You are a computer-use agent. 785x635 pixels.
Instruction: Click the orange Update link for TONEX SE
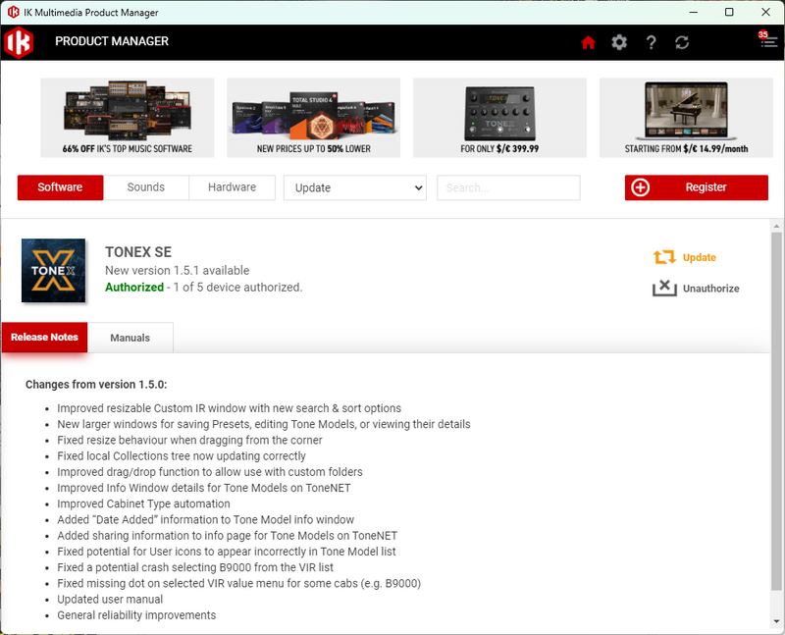pyautogui.click(x=700, y=257)
